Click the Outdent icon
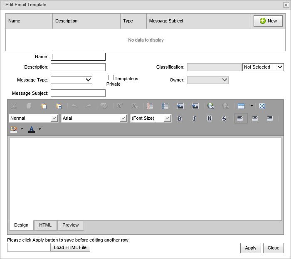Image resolution: width=291 pixels, height=259 pixels. pos(195,106)
